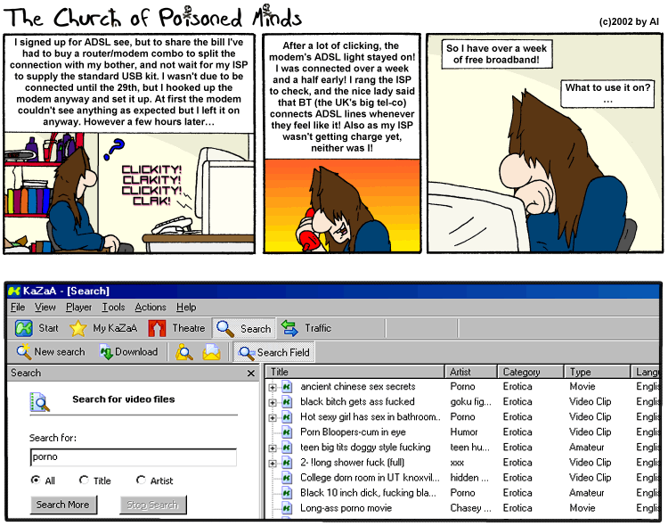Click into the Search for text field

pyautogui.click(x=134, y=456)
